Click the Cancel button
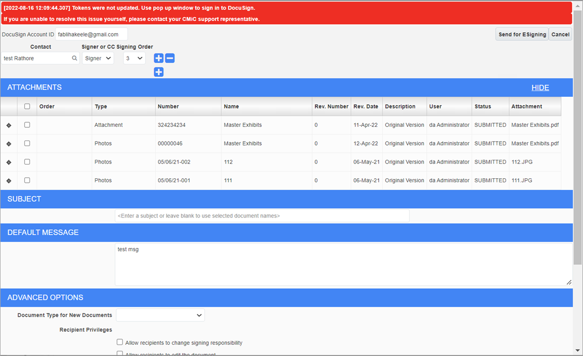 pyautogui.click(x=560, y=34)
